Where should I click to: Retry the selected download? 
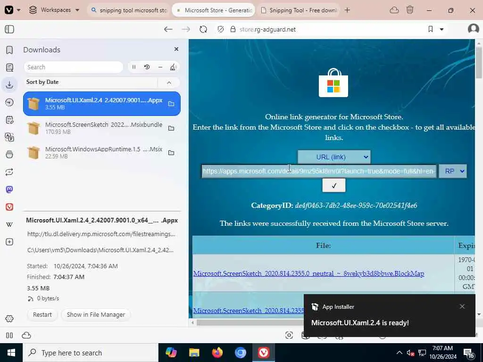pos(147,67)
